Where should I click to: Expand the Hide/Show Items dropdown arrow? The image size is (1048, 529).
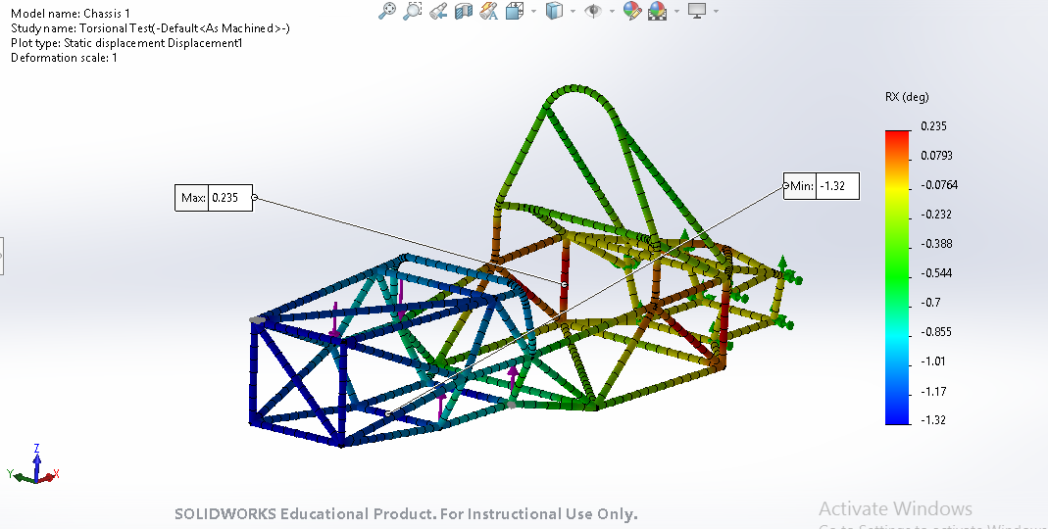pos(612,11)
